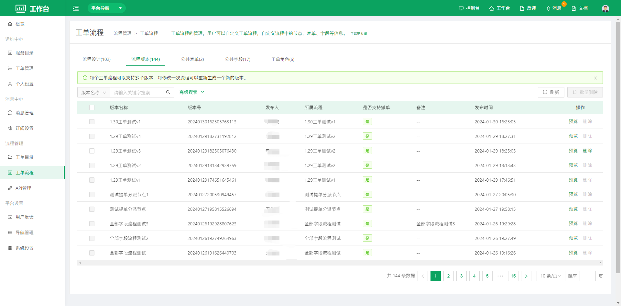Viewport: 621px width, 306px height.
Task: Close the green info banner
Action: (x=595, y=78)
